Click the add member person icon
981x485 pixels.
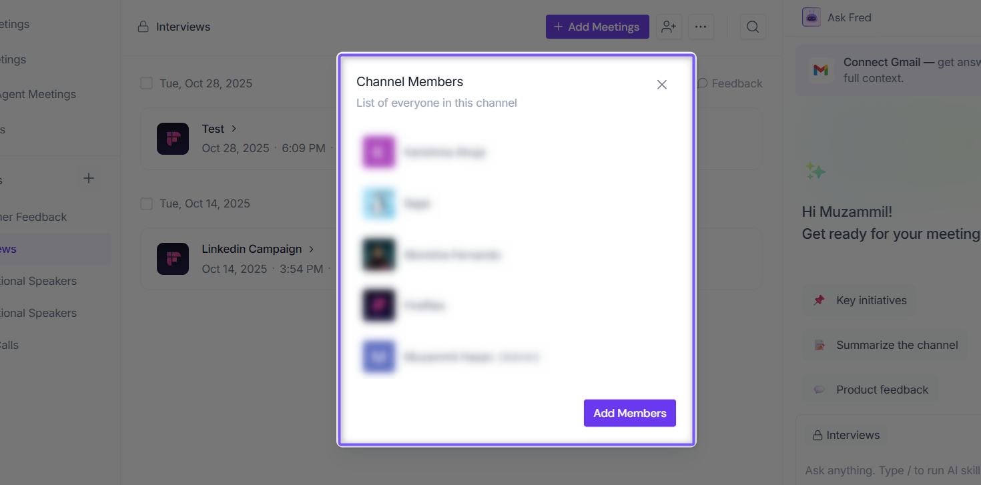(x=669, y=27)
